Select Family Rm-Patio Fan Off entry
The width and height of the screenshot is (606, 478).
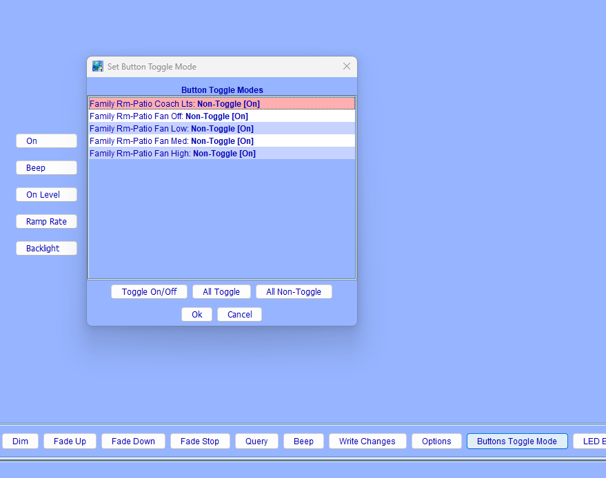tap(221, 116)
